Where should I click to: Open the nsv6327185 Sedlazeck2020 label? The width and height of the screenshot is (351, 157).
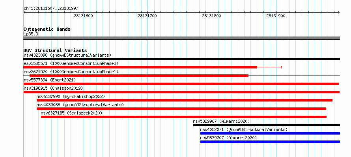pos(71,113)
